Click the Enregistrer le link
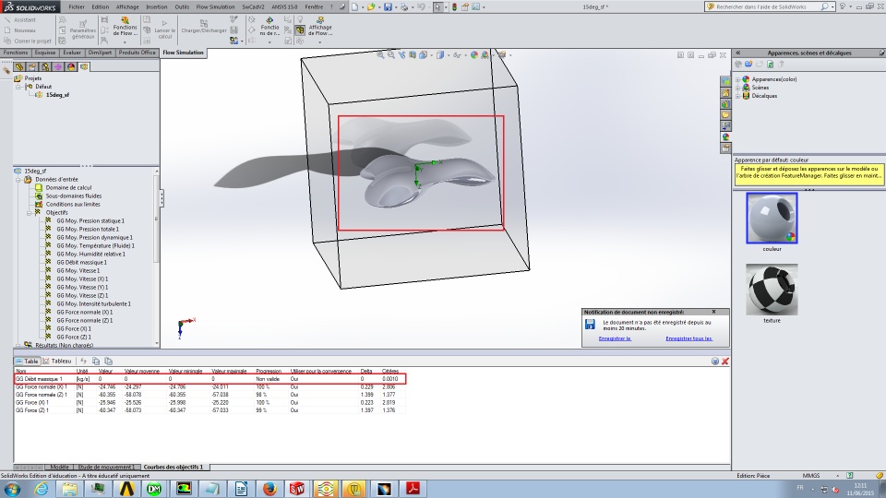The height and width of the screenshot is (498, 886). point(615,338)
